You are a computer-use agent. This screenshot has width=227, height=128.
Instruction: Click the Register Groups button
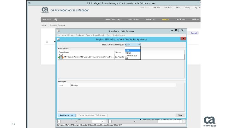pyautogui.click(x=67, y=115)
